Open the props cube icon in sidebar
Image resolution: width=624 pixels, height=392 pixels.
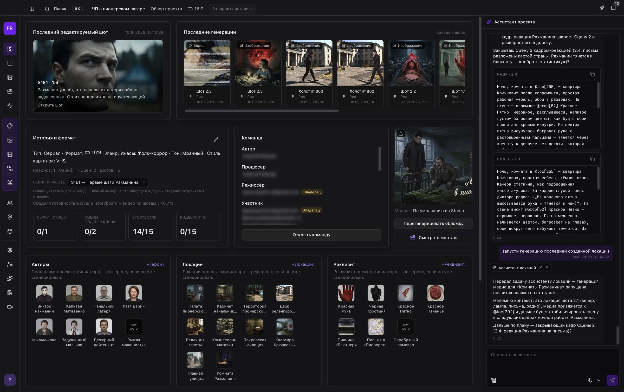(x=10, y=231)
